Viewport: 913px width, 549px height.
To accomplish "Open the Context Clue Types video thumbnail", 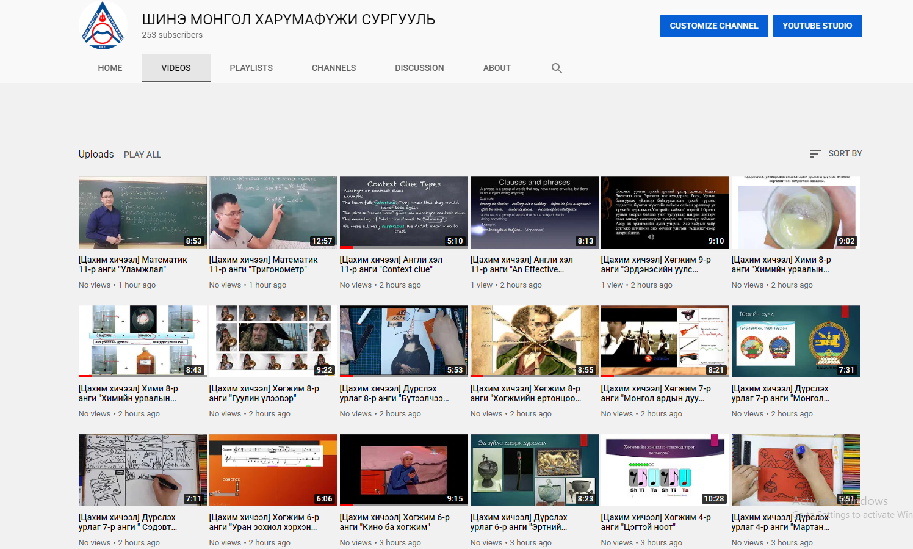I will (x=403, y=212).
